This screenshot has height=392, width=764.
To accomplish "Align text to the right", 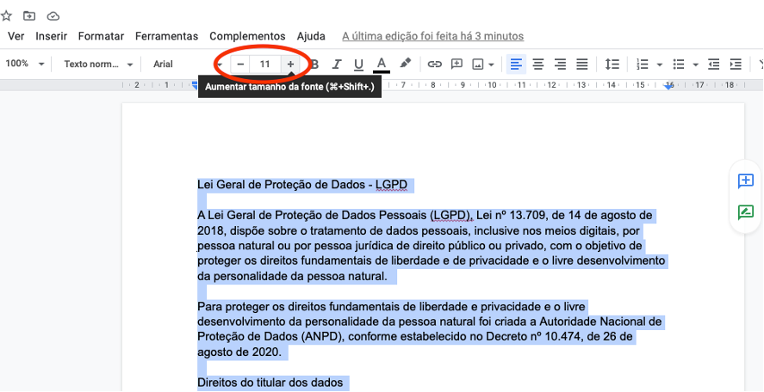I will 561,64.
